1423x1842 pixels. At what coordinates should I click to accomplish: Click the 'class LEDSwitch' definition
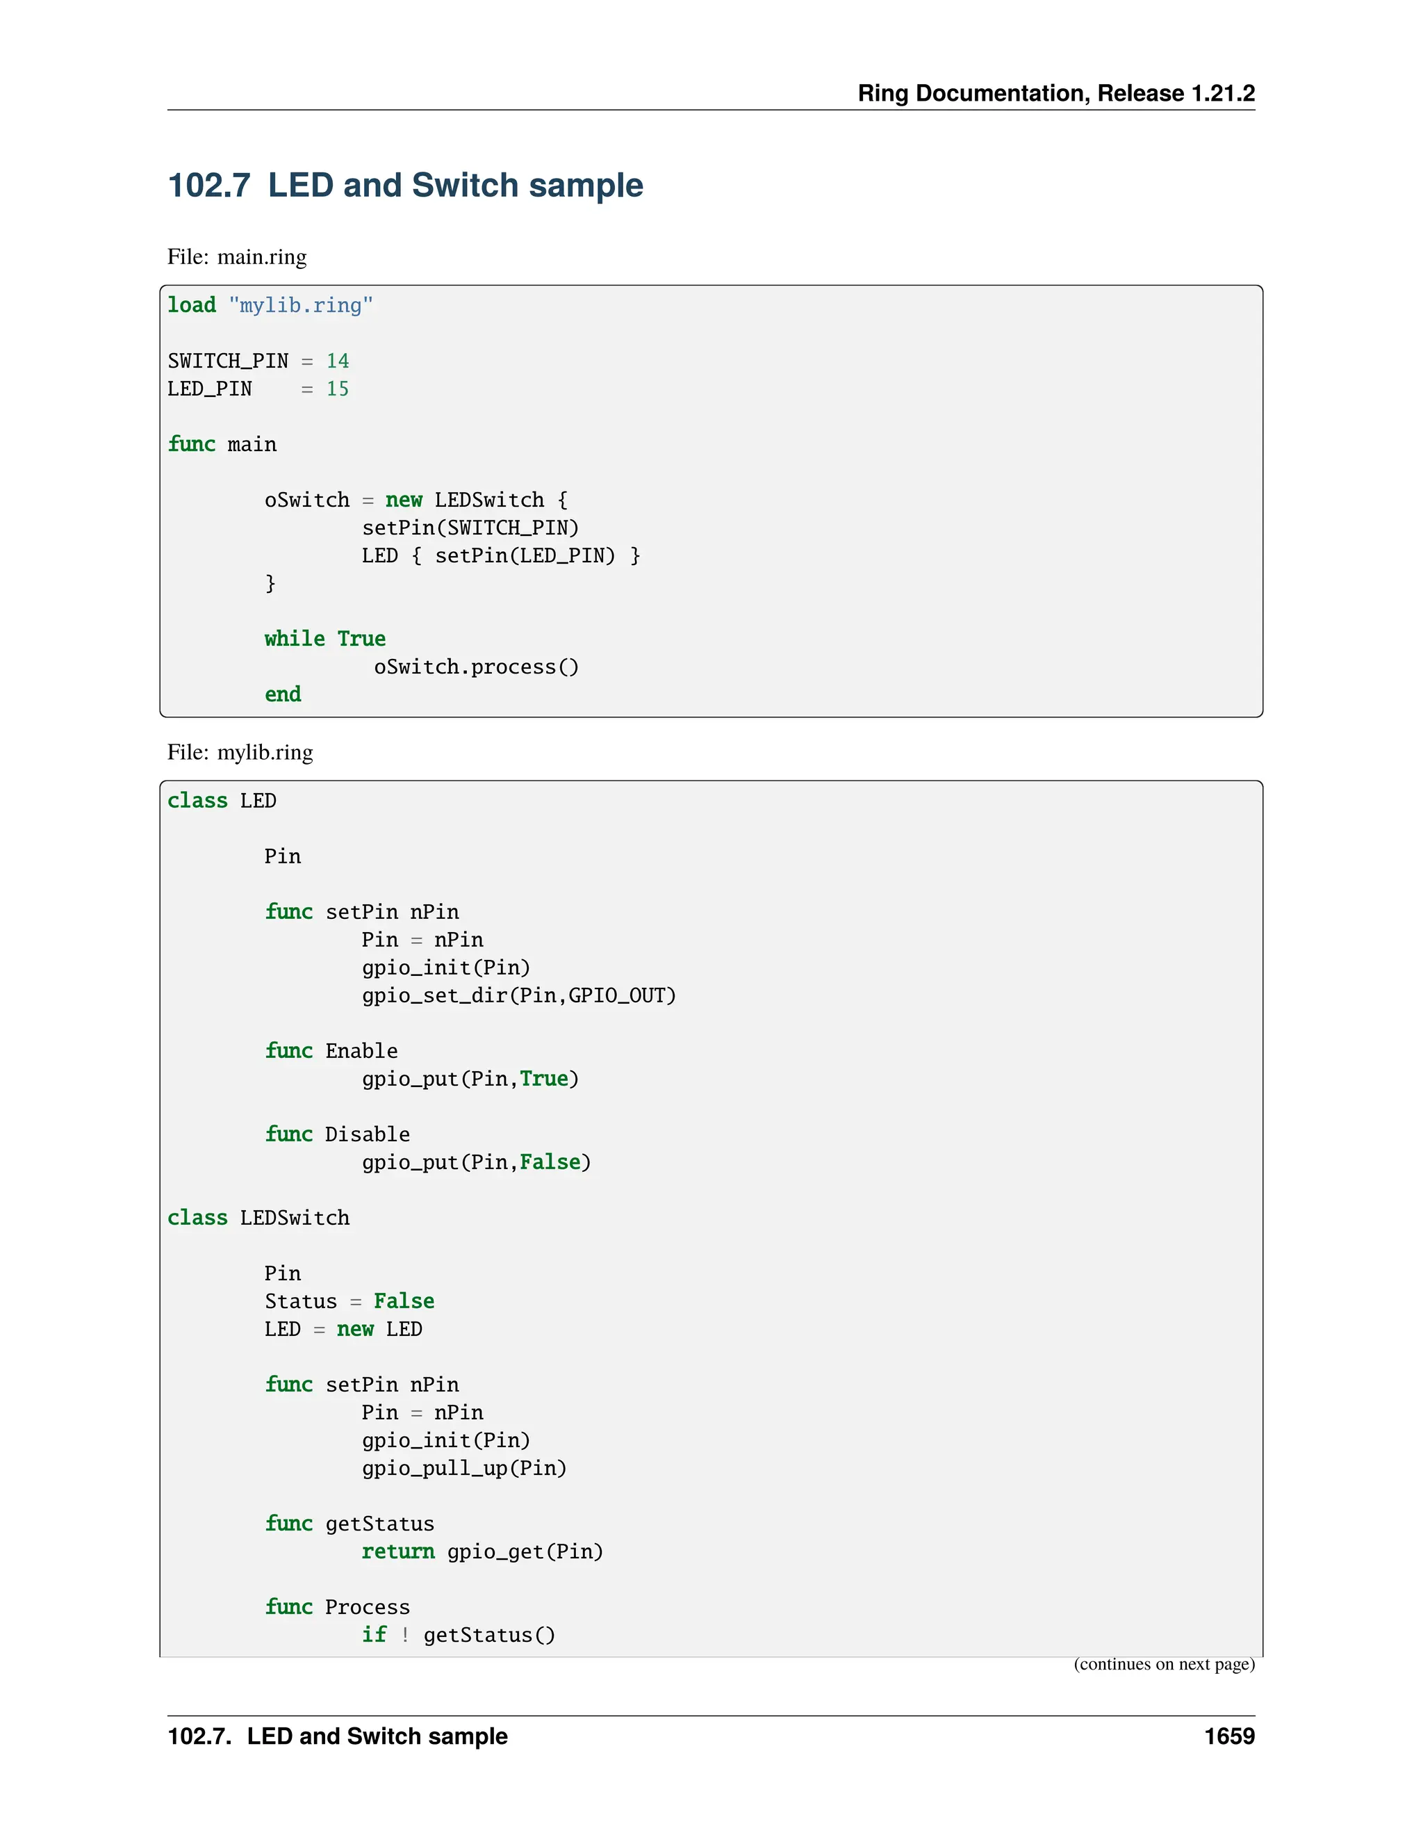(x=258, y=1217)
